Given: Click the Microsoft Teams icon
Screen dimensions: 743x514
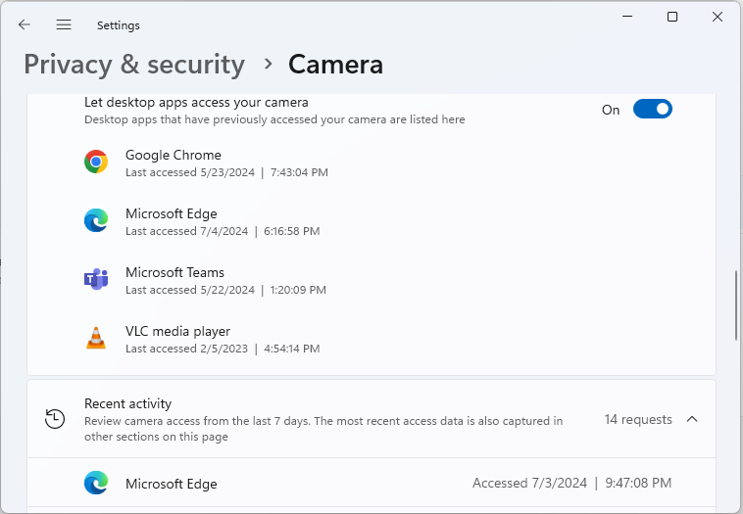Looking at the screenshot, I should tap(96, 279).
